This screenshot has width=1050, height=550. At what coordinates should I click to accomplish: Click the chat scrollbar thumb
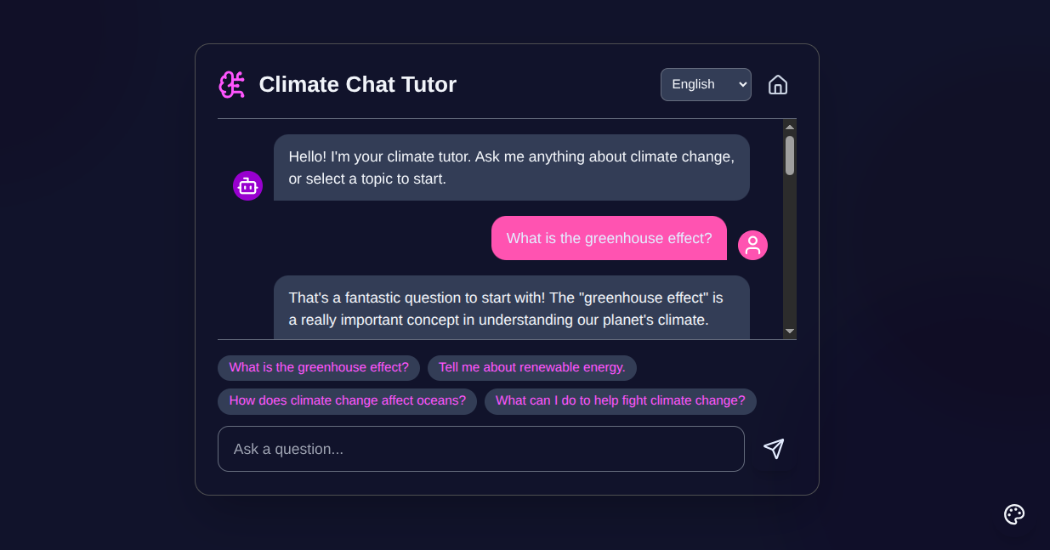coord(789,155)
